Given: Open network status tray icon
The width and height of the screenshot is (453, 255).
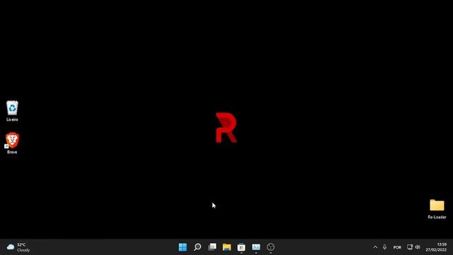Looking at the screenshot, I should point(410,247).
